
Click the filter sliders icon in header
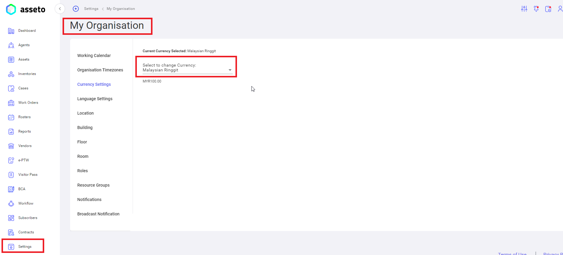pos(524,9)
